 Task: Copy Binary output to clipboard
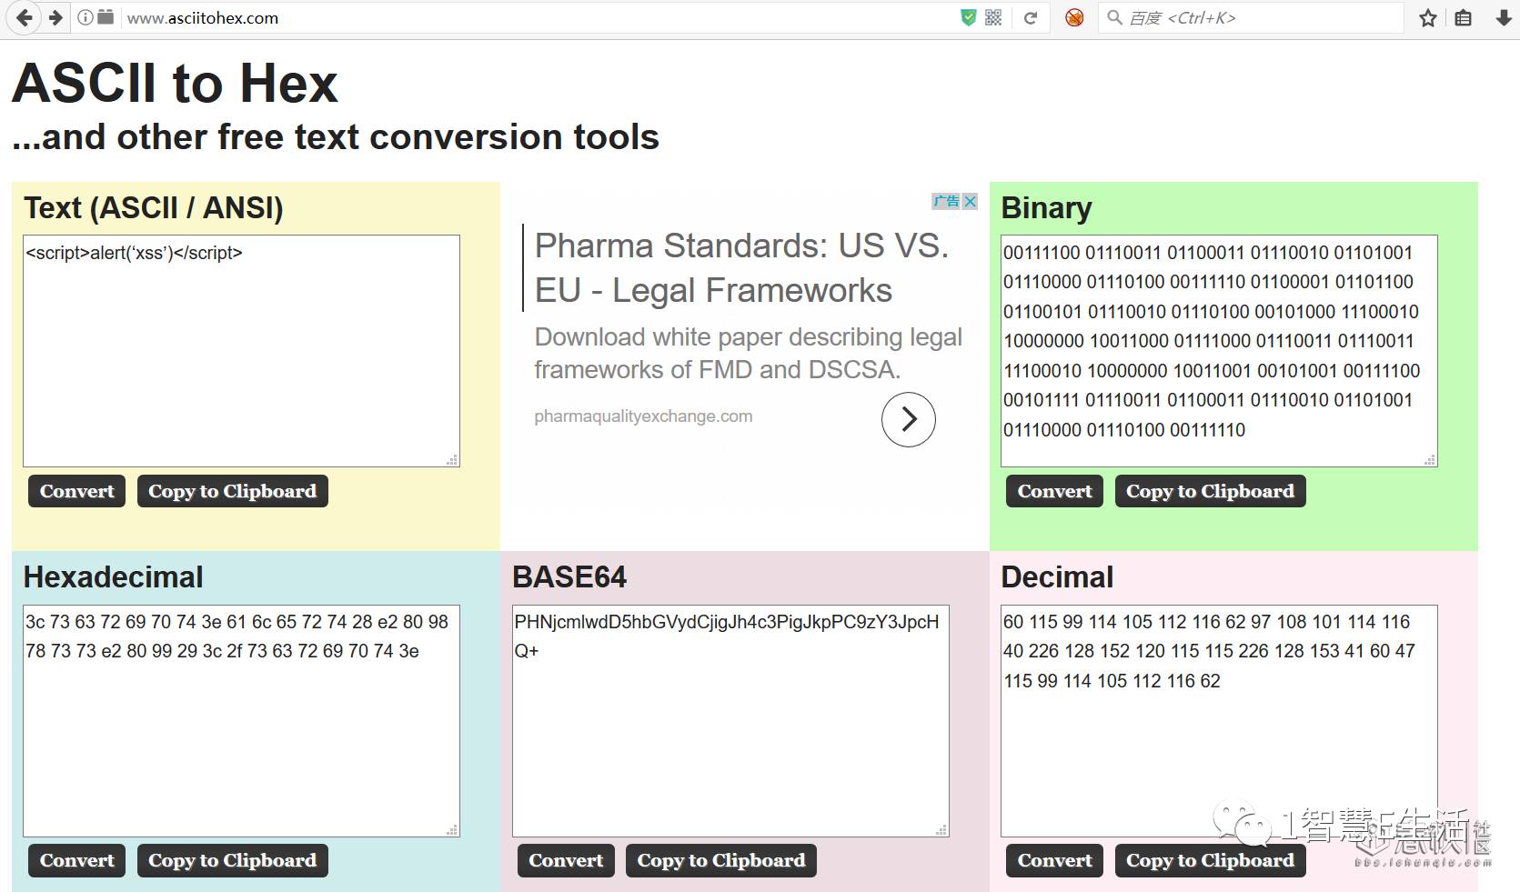(1210, 491)
